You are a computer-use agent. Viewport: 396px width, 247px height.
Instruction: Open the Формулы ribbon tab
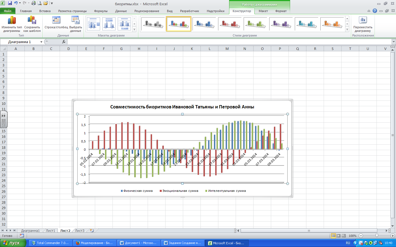pyautogui.click(x=101, y=11)
